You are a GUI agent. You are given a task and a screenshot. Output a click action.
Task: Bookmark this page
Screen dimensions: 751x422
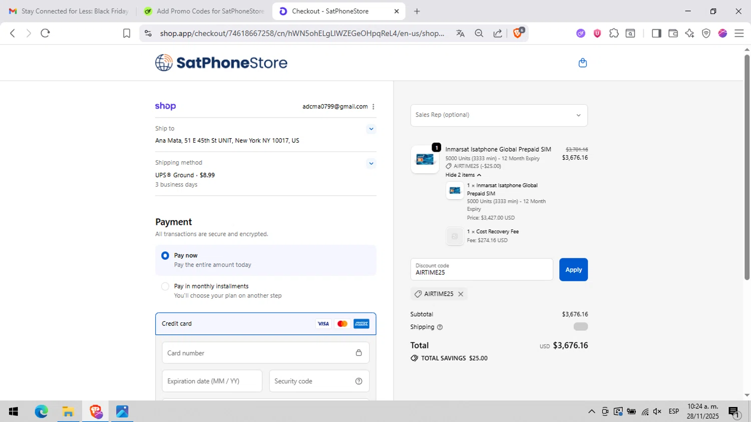point(127,33)
